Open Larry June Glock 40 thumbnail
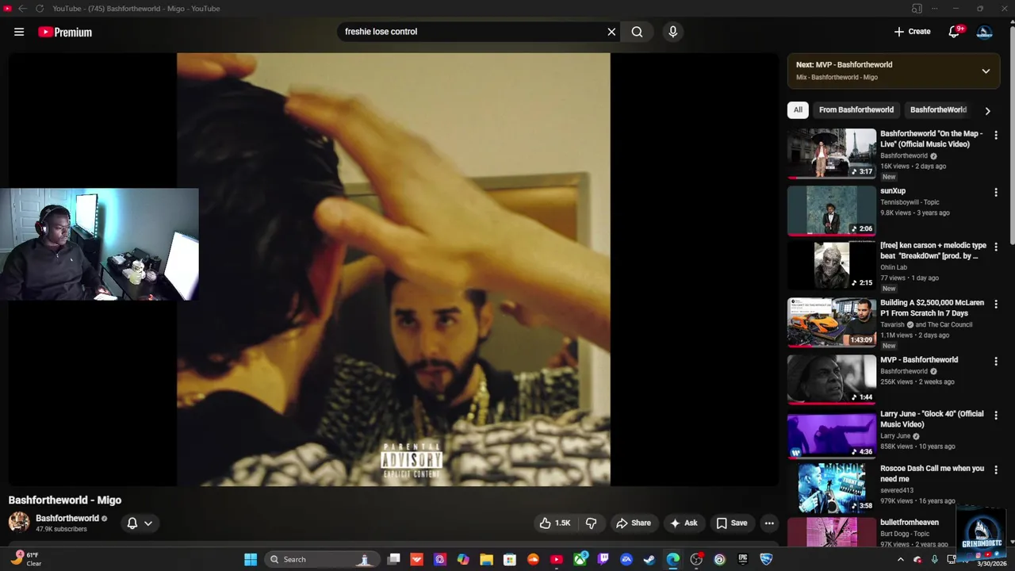The image size is (1015, 571). pos(832,434)
